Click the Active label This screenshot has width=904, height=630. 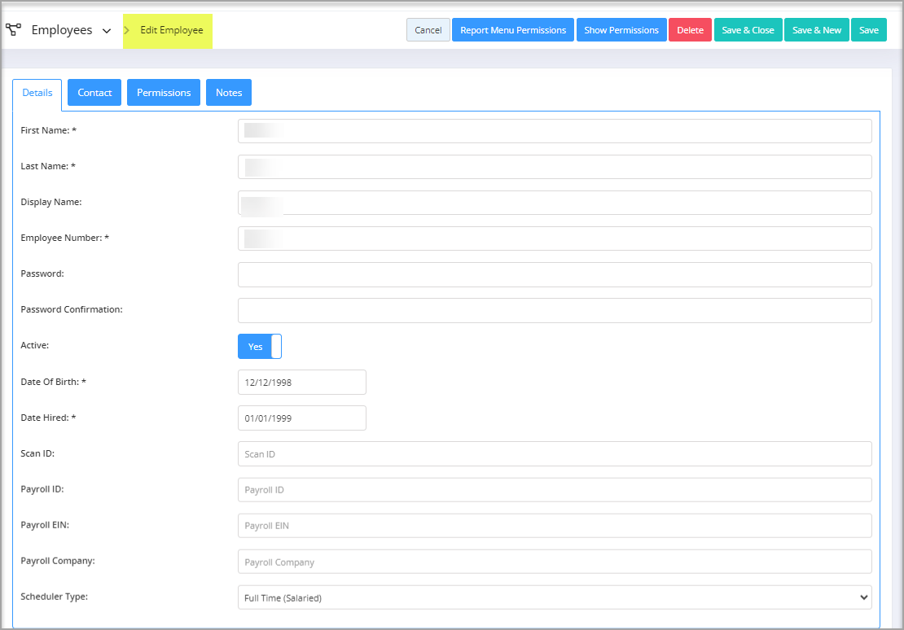click(34, 345)
